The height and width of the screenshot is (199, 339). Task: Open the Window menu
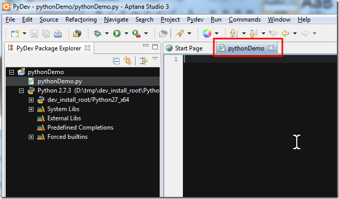tap(279, 20)
